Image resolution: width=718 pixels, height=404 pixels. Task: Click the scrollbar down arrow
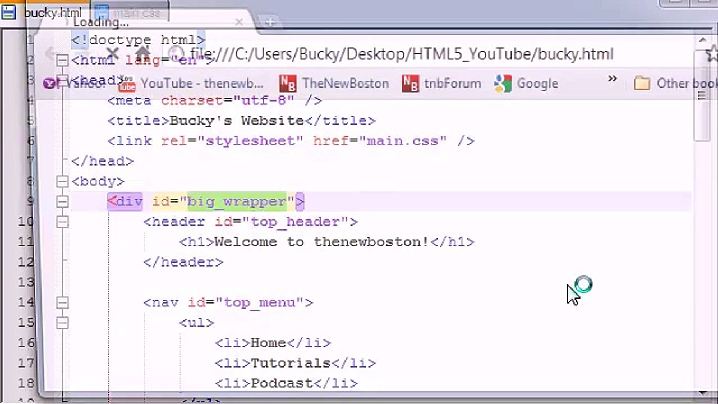pos(702,393)
